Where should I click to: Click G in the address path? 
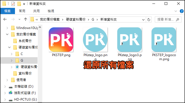tap(93, 20)
